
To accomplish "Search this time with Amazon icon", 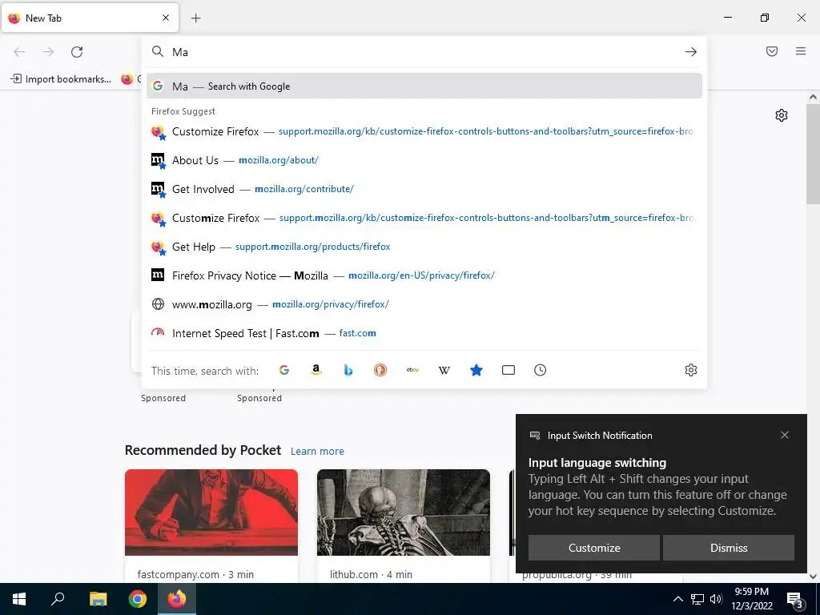I will coord(316,370).
